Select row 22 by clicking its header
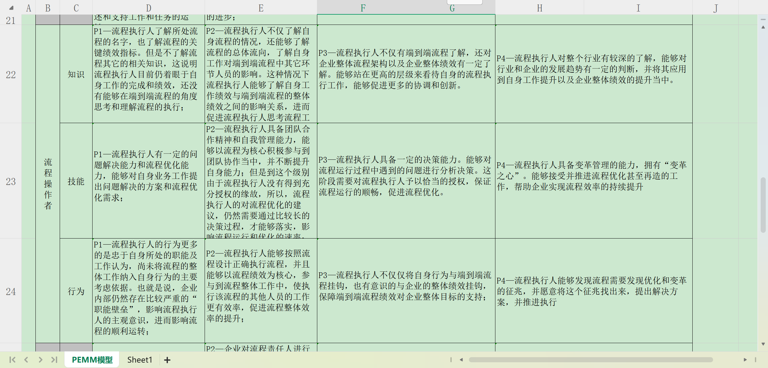Image resolution: width=768 pixels, height=368 pixels. click(10, 75)
